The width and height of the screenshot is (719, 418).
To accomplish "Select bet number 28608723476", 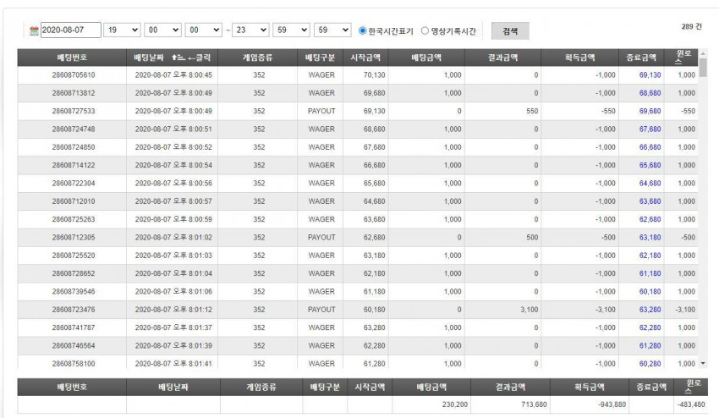I will pyautogui.click(x=74, y=310).
